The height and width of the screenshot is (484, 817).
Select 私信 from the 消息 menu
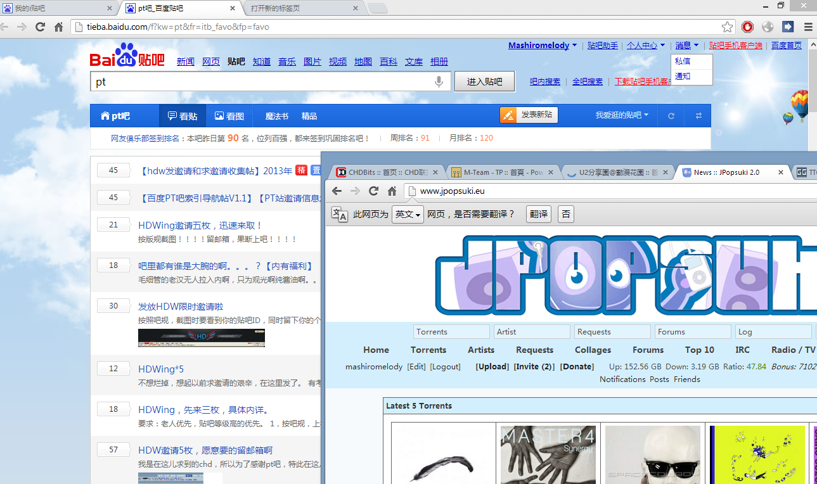coord(683,61)
